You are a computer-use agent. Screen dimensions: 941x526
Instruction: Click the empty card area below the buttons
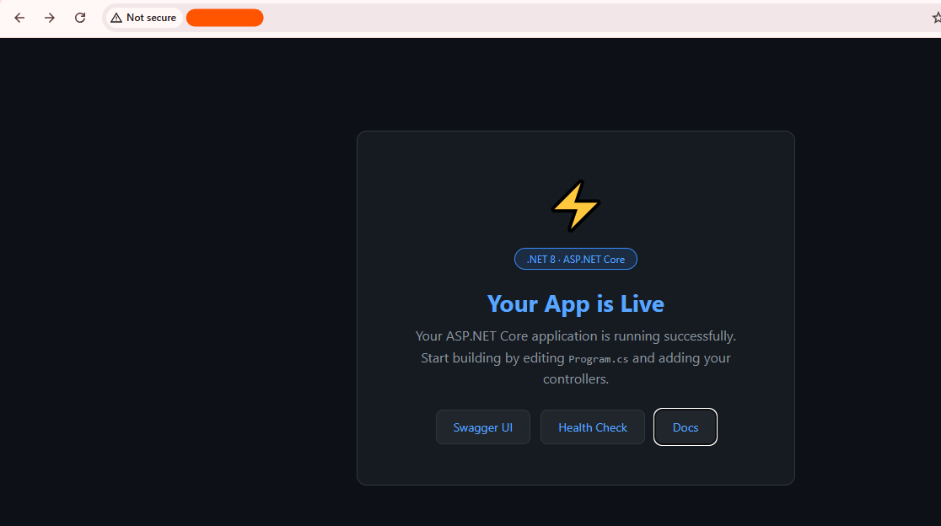(576, 464)
